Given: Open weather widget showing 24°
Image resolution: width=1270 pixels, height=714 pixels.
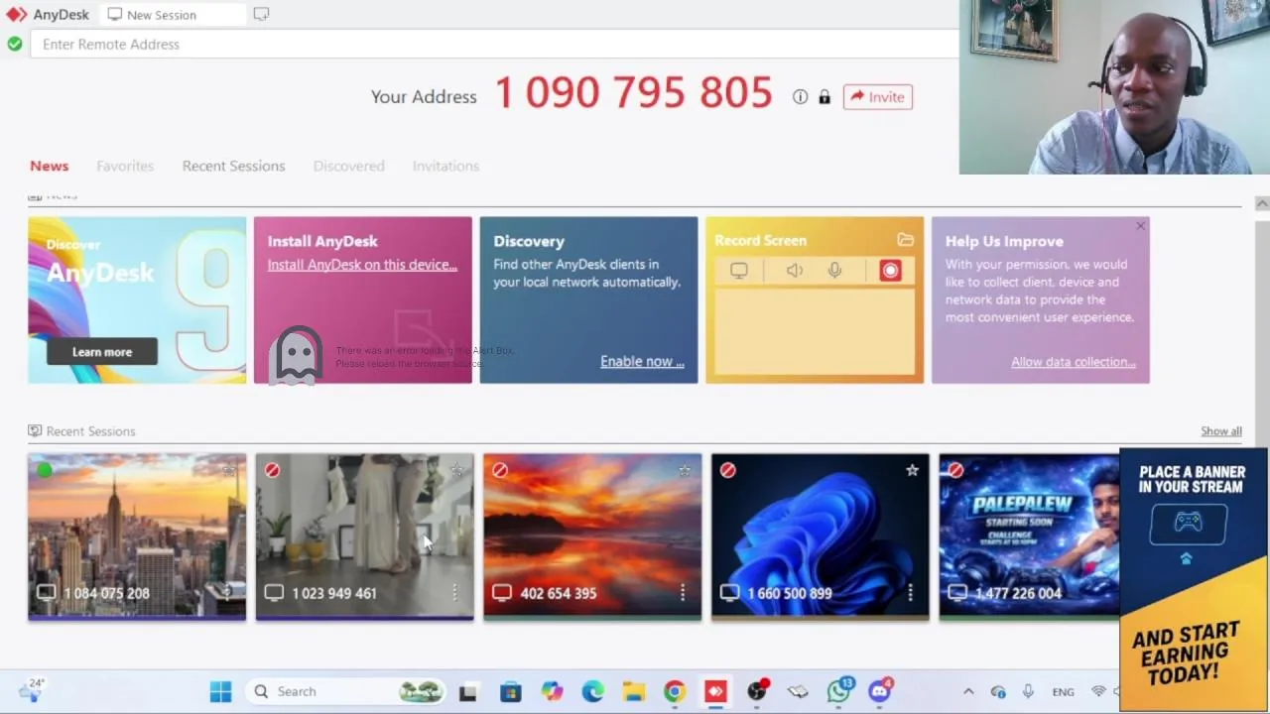Looking at the screenshot, I should click(32, 691).
